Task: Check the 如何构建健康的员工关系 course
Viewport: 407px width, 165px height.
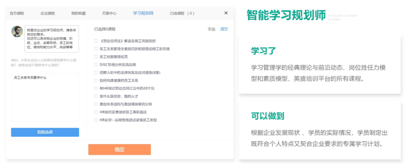Action: (x=96, y=80)
